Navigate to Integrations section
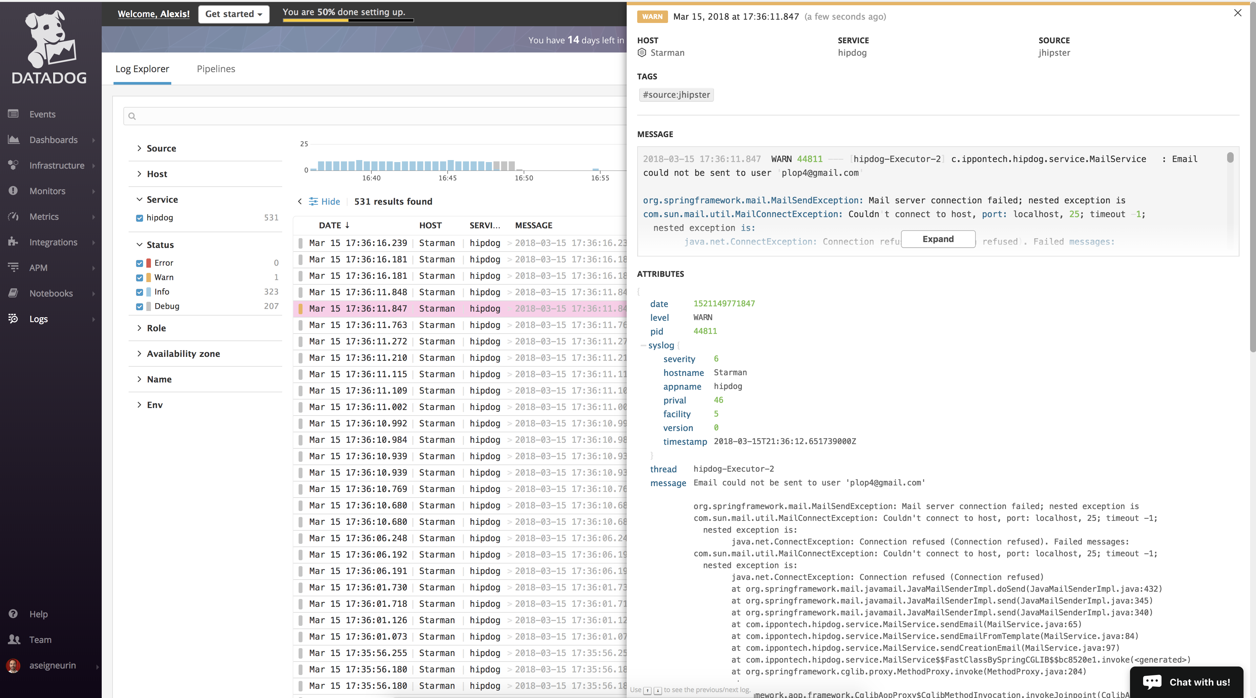The width and height of the screenshot is (1256, 698). [53, 241]
